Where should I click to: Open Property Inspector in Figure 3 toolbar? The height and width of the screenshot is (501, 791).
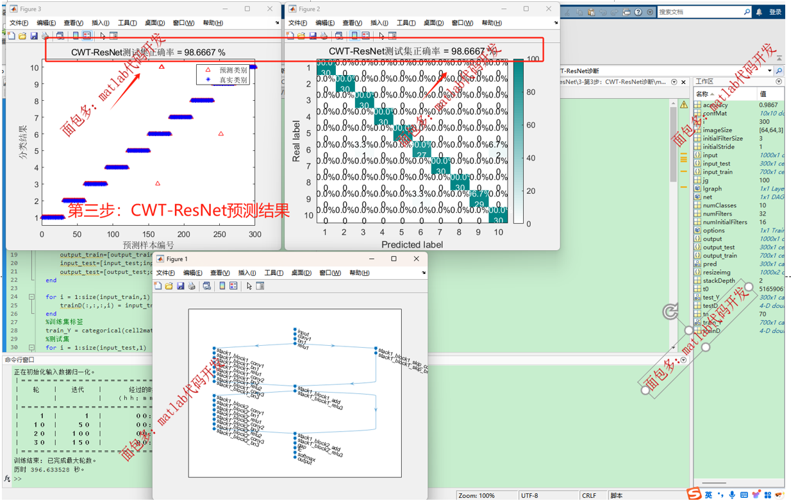click(113, 36)
